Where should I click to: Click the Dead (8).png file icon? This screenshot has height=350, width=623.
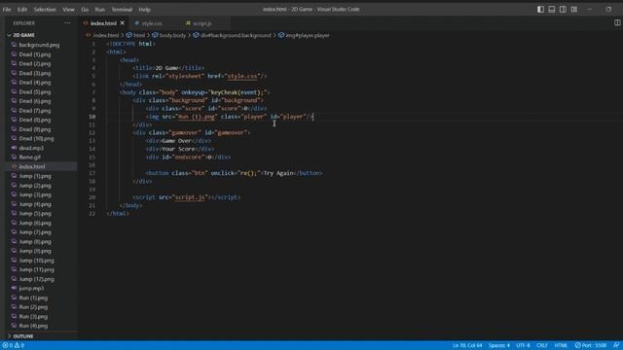click(x=14, y=120)
